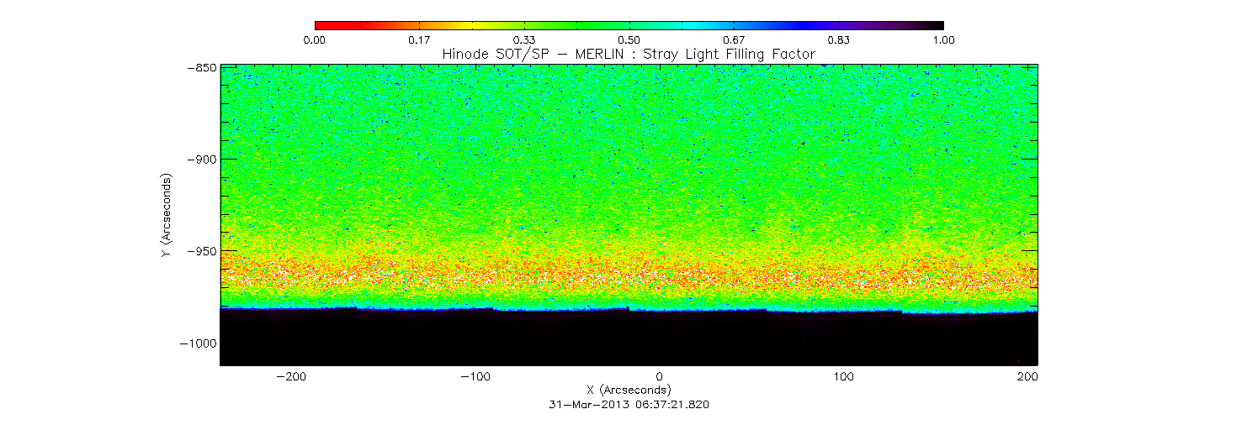Click the colorbar label 0.17
The width and height of the screenshot is (1258, 430).
click(419, 39)
